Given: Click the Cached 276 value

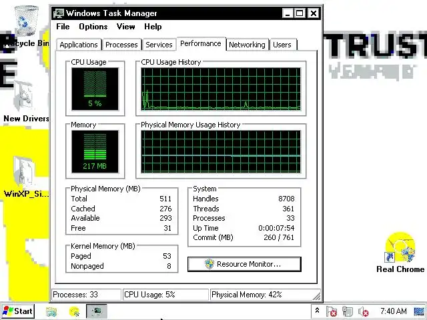Looking at the screenshot, I should [x=165, y=209].
